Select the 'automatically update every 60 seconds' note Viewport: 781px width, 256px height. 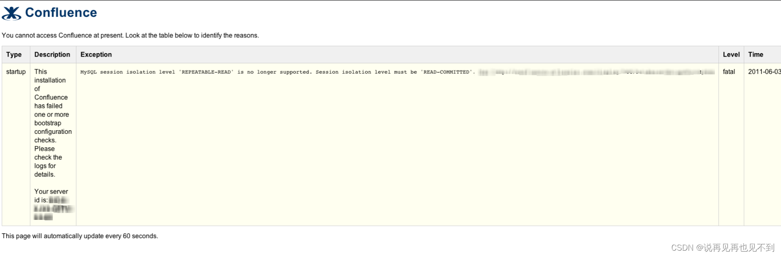[80, 236]
